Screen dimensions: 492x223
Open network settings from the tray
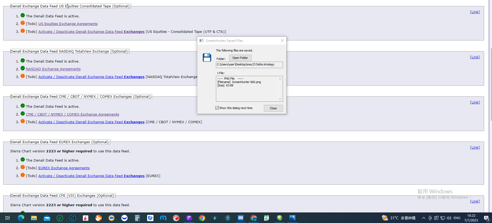(x=443, y=218)
